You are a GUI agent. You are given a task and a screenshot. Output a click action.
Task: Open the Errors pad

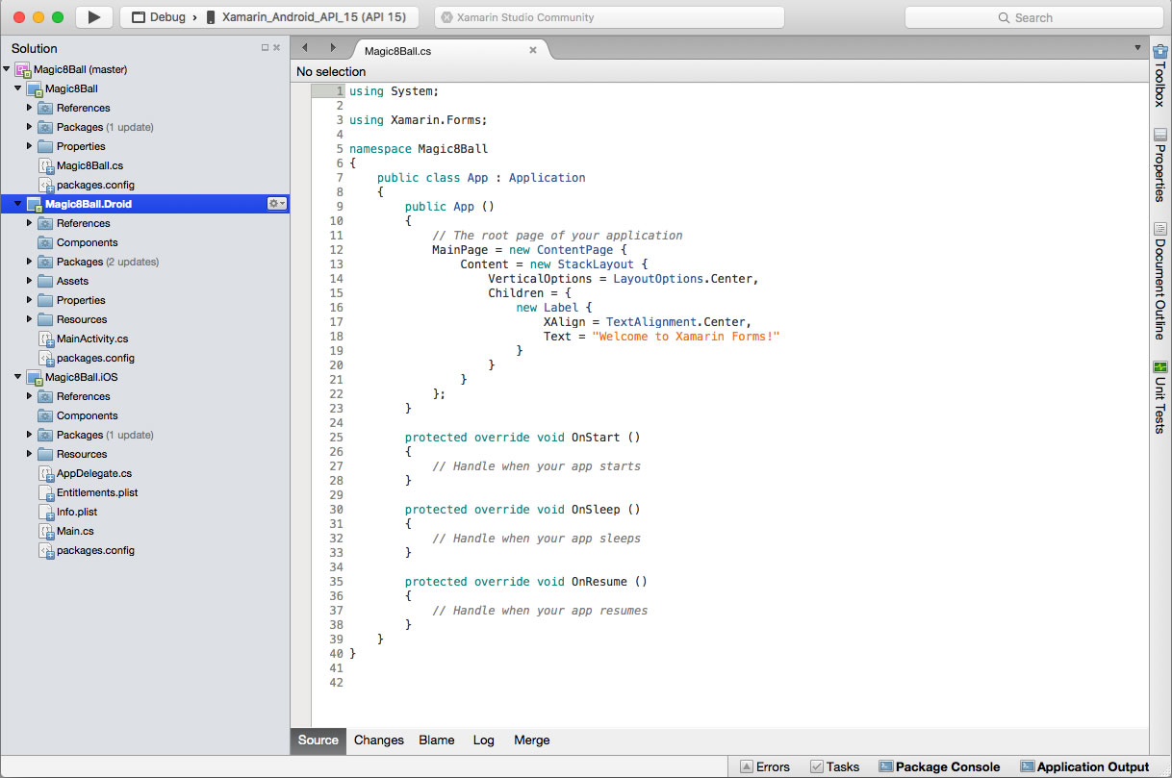click(x=765, y=766)
